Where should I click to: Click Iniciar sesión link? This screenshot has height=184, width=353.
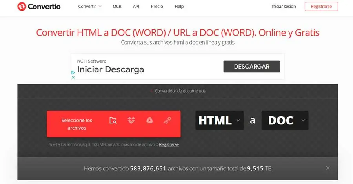pos(284,7)
